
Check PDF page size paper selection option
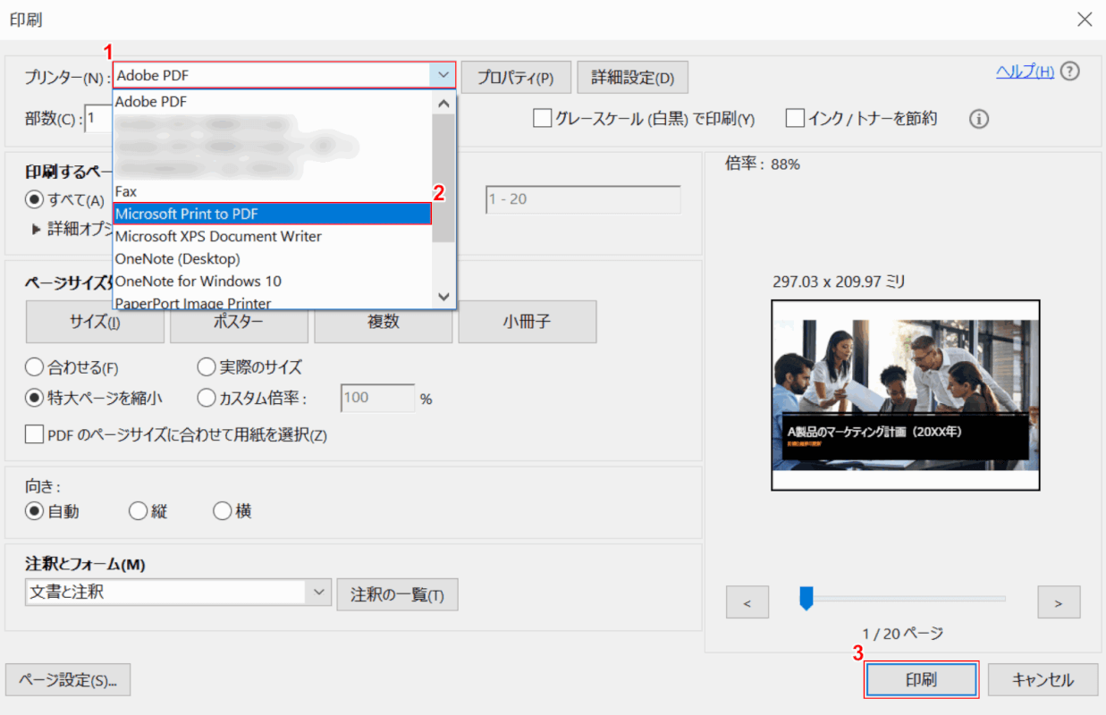pos(35,434)
